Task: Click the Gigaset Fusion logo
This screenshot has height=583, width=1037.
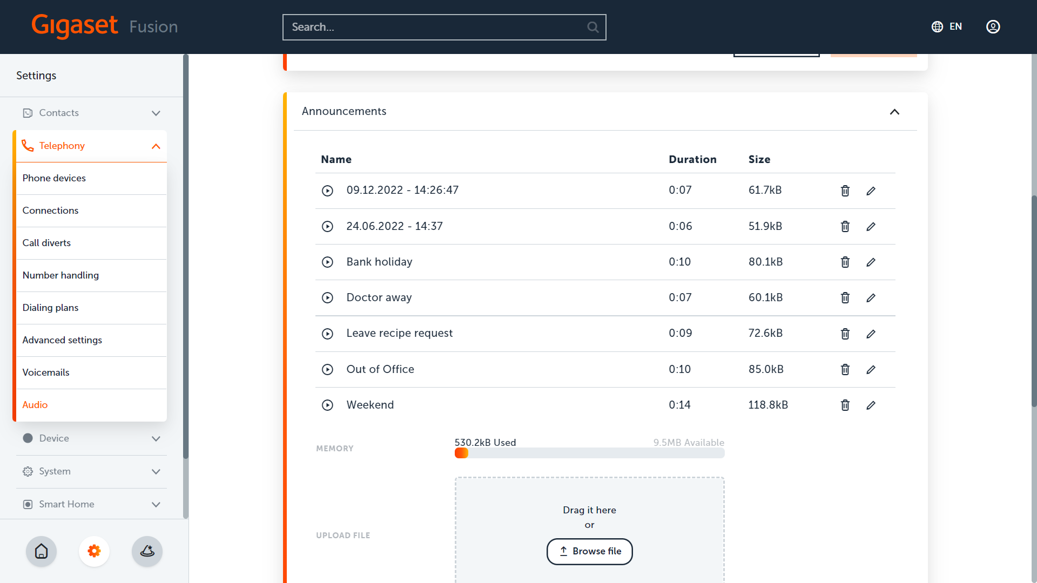Action: (x=104, y=26)
